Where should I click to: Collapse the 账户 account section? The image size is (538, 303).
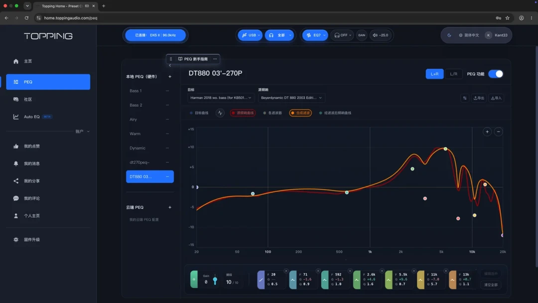(x=83, y=132)
